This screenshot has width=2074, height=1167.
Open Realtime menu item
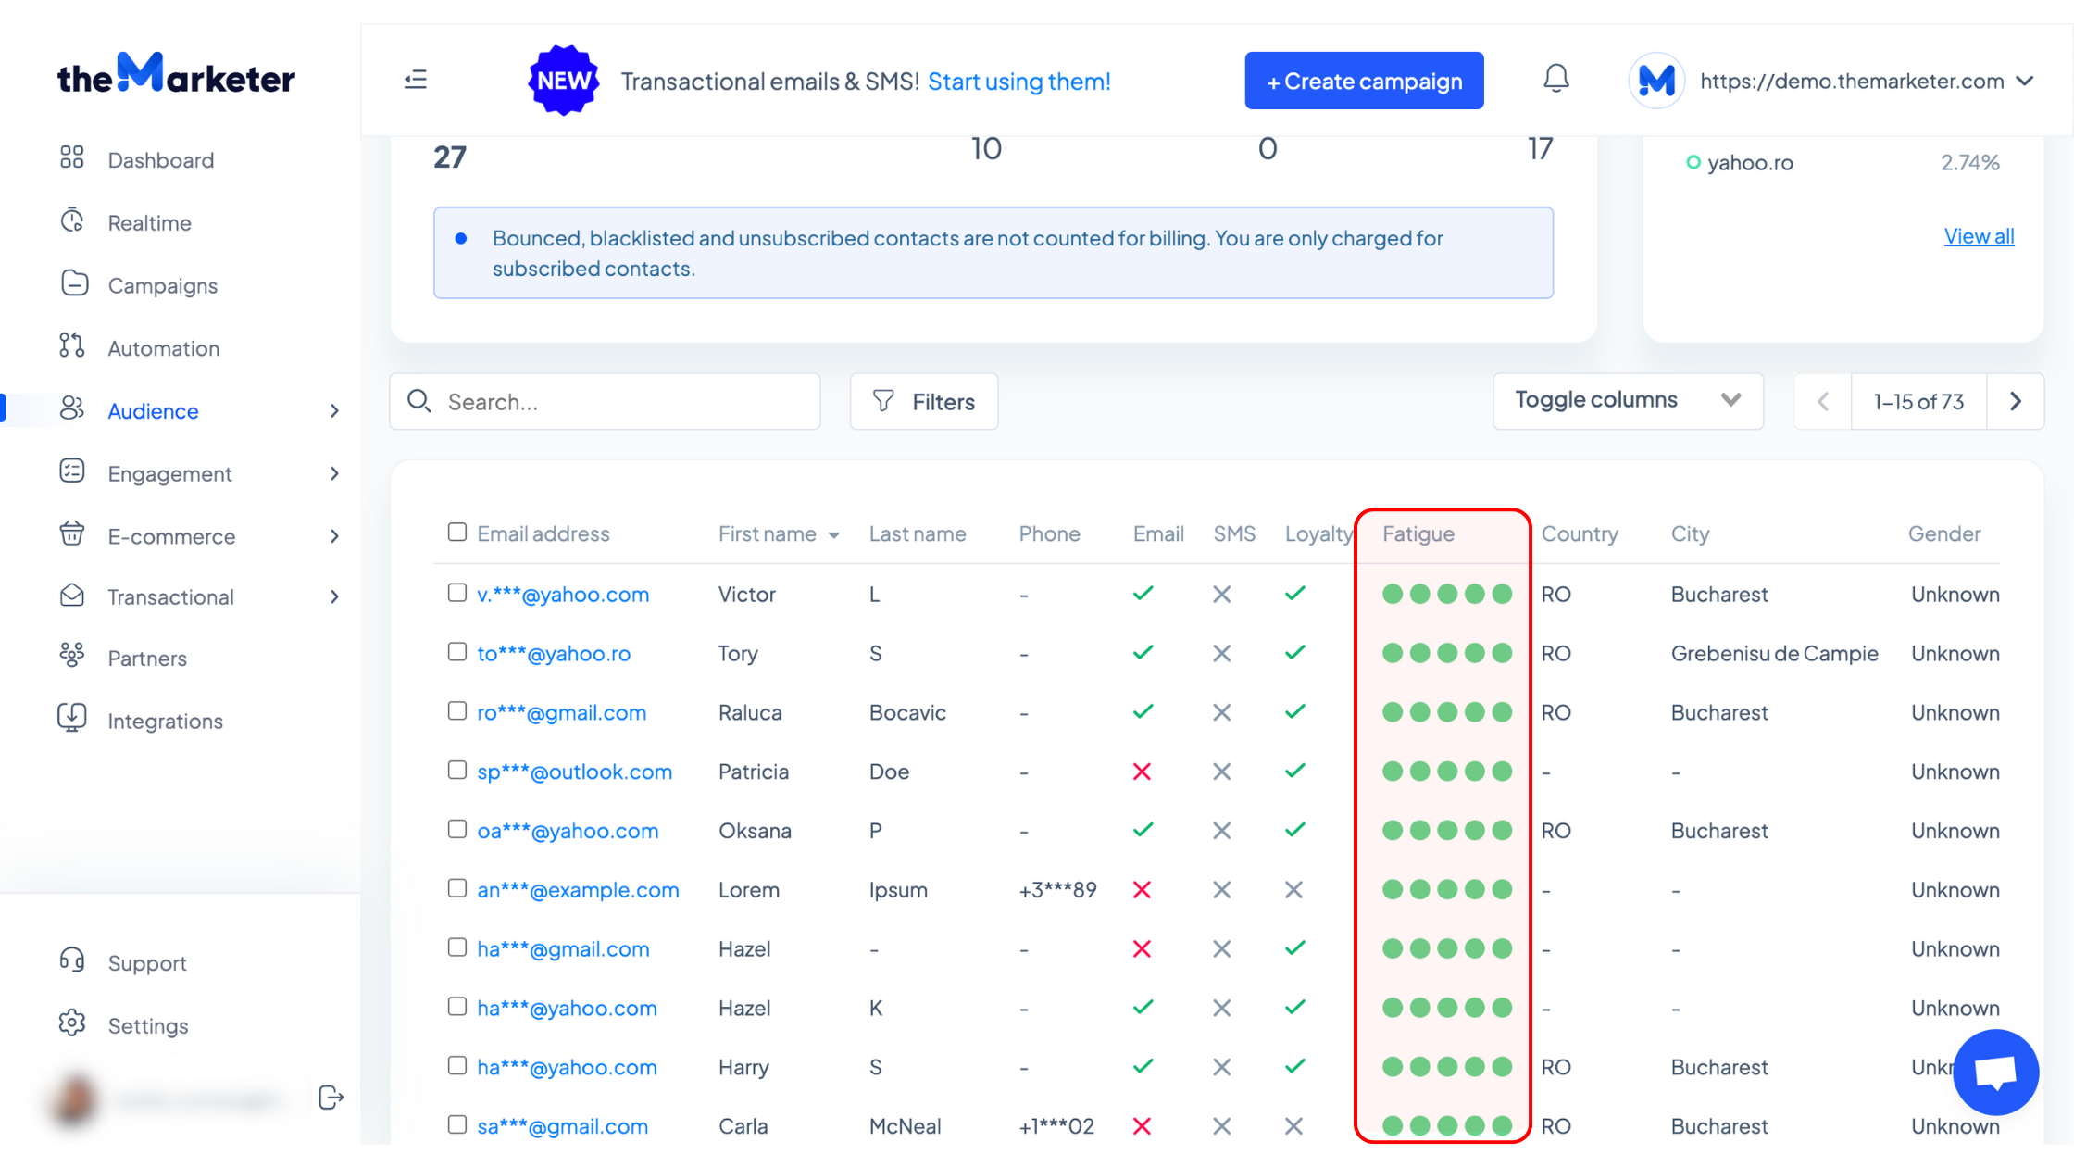(x=149, y=222)
